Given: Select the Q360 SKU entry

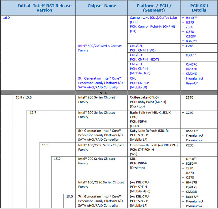Looking at the screenshot, I should (191, 36).
